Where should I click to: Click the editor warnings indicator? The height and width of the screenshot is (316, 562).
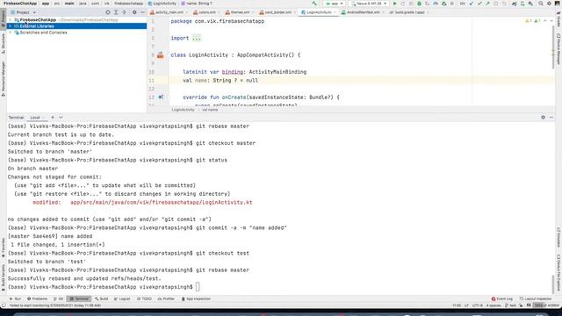pyautogui.click(x=533, y=21)
